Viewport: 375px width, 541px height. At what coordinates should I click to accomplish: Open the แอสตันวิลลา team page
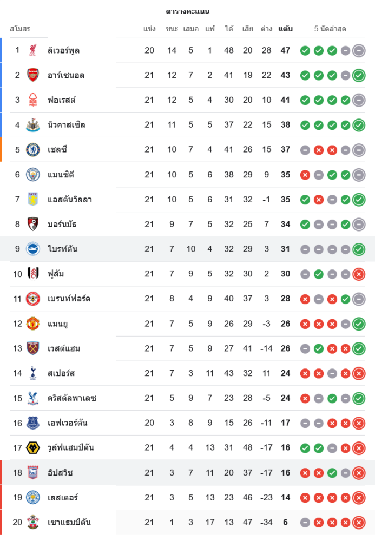pyautogui.click(x=70, y=199)
